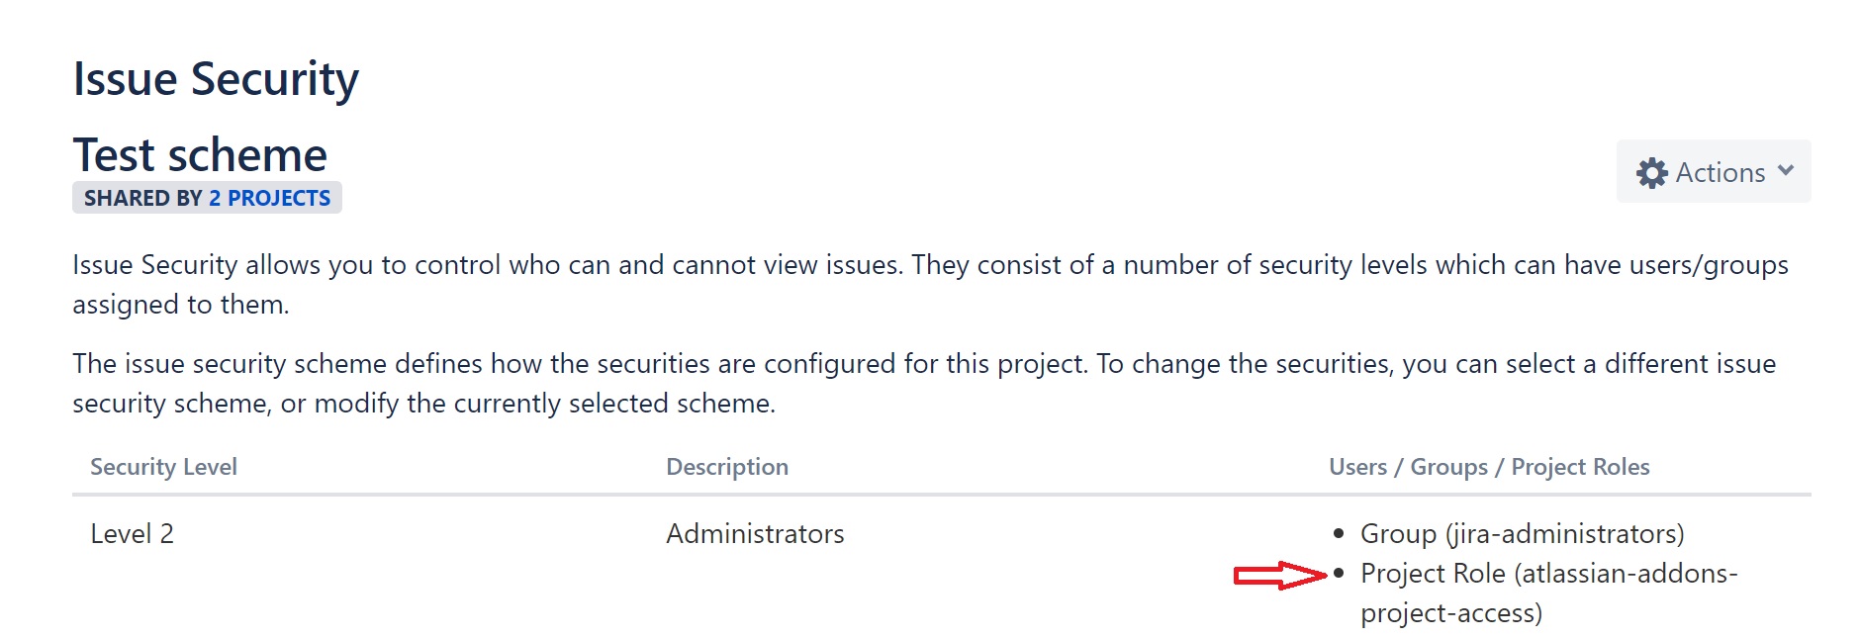Select the Issue Security page title
Screen dimensions: 1860x639
point(217,77)
